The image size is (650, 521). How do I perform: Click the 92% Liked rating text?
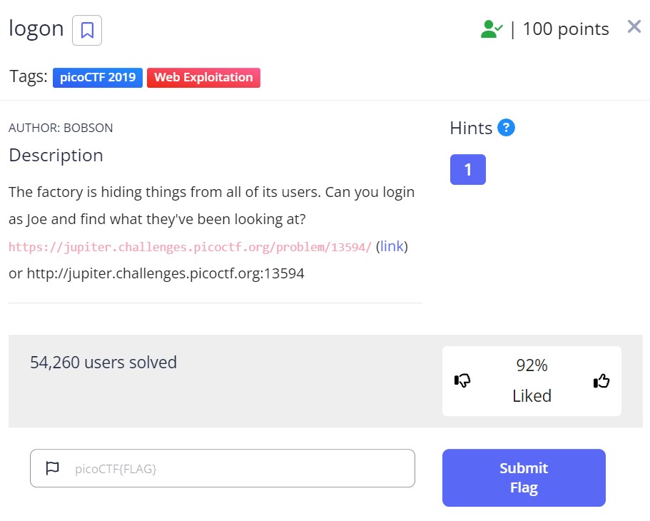coord(532,380)
